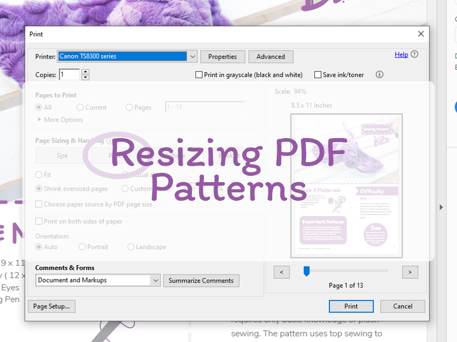Screen dimensions: 457x342
Task: Open the Document and Markups dropdown
Action: (x=155, y=281)
